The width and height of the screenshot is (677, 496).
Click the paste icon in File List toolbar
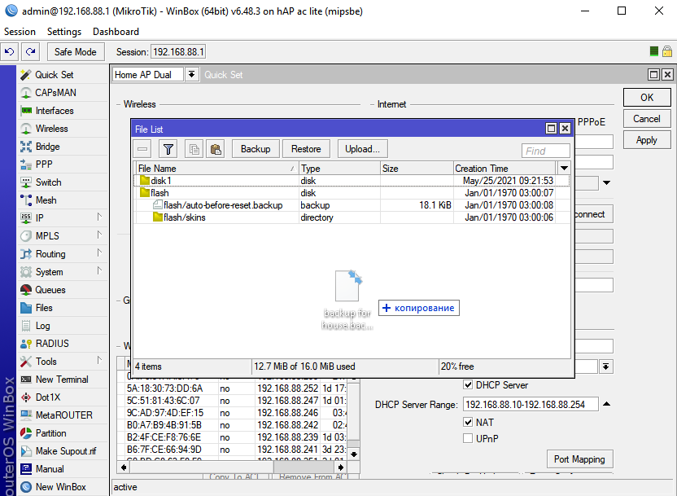tap(215, 149)
